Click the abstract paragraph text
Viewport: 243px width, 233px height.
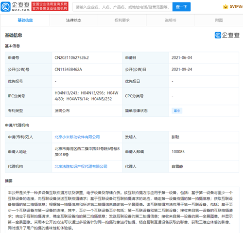121,210
